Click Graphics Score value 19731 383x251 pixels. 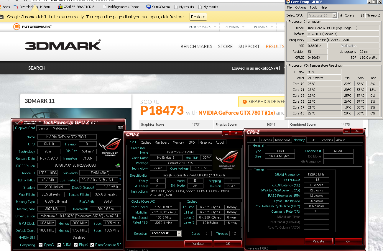(196, 124)
